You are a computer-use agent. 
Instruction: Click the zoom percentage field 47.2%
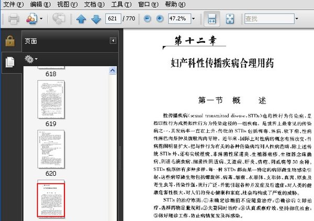(x=180, y=19)
